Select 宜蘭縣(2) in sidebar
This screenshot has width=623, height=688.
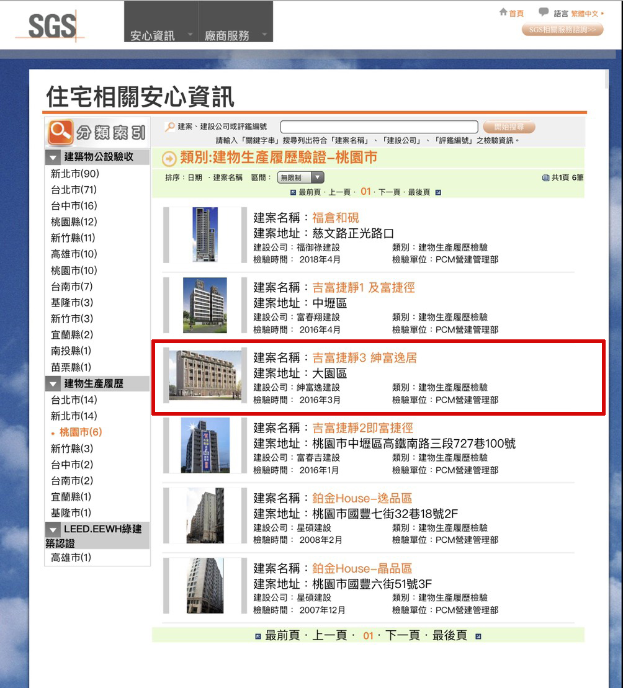[x=71, y=335]
